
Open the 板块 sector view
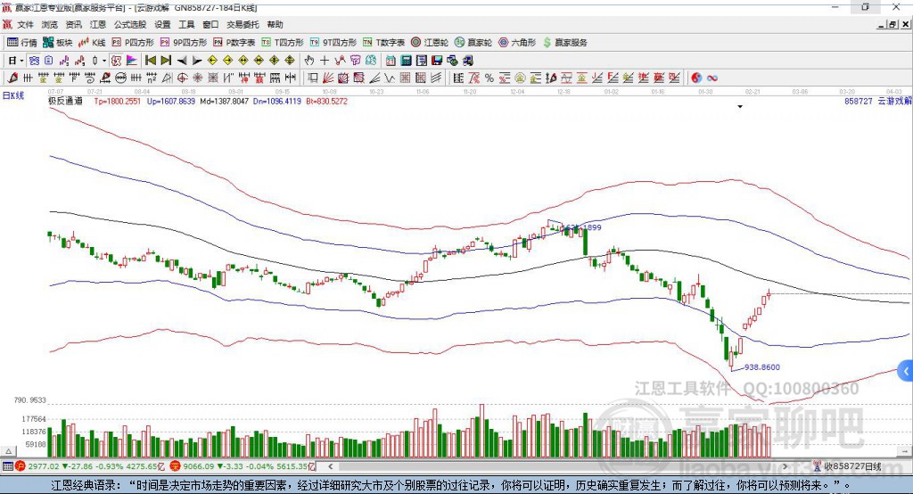pyautogui.click(x=57, y=43)
